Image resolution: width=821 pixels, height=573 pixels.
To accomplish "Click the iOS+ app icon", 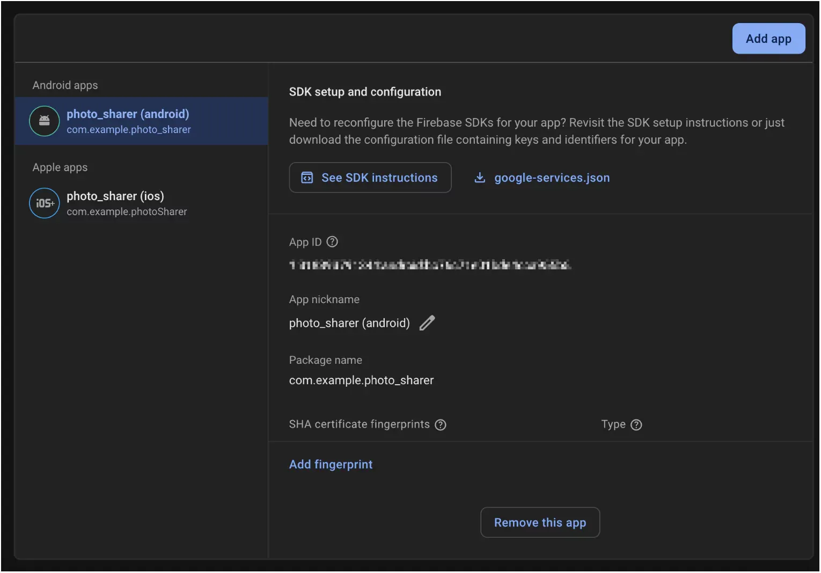I will tap(45, 203).
